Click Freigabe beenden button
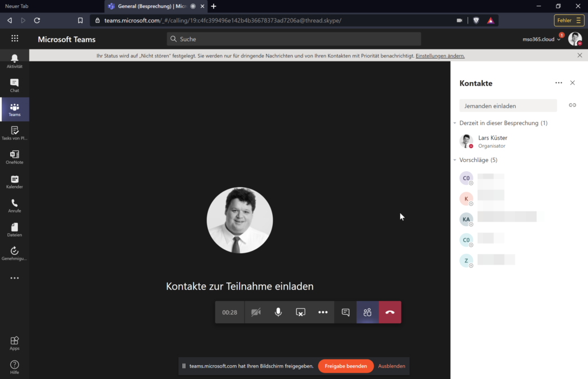 (346, 366)
